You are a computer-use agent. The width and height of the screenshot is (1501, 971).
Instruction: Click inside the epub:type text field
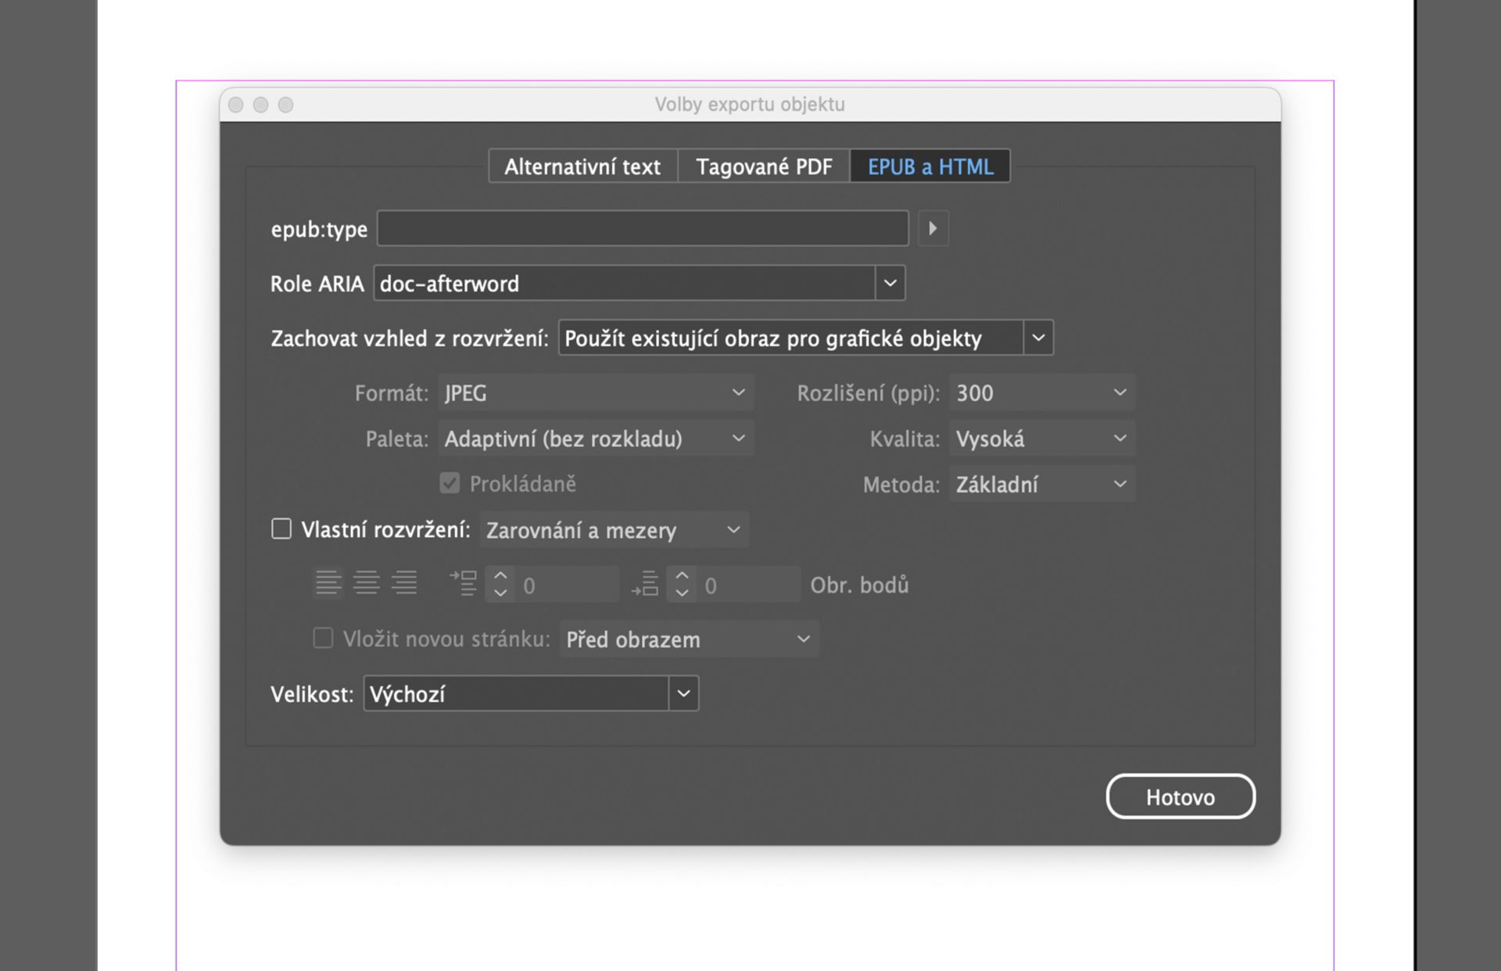(641, 228)
